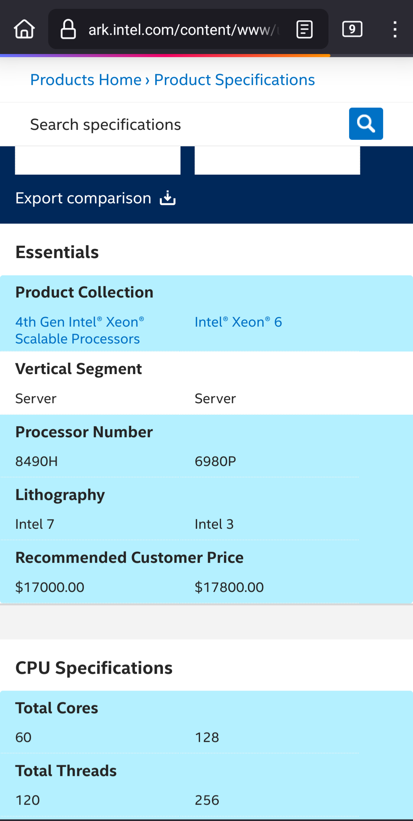Open 4th Gen Intel Xeon Scalable Processors link
This screenshot has height=821, width=413.
pyautogui.click(x=80, y=330)
